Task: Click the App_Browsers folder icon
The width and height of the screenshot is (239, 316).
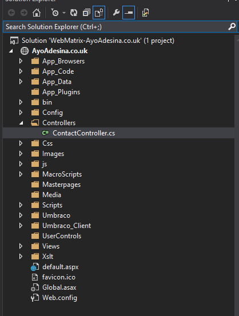Action: point(35,61)
